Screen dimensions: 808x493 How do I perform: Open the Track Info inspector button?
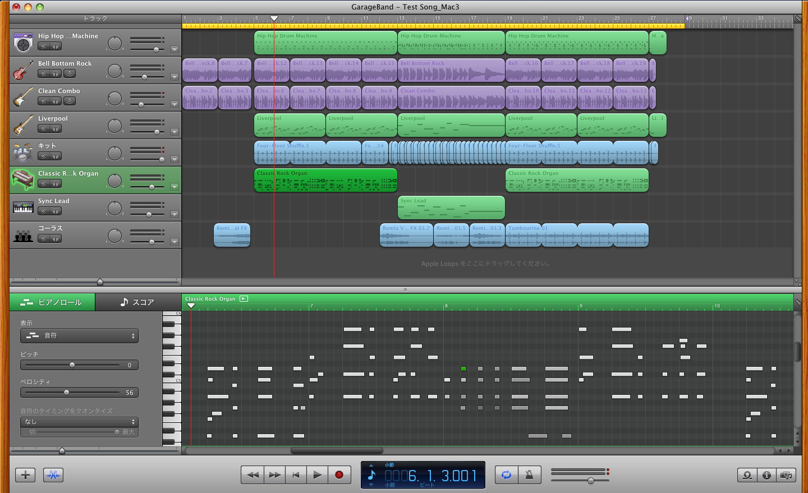(766, 475)
